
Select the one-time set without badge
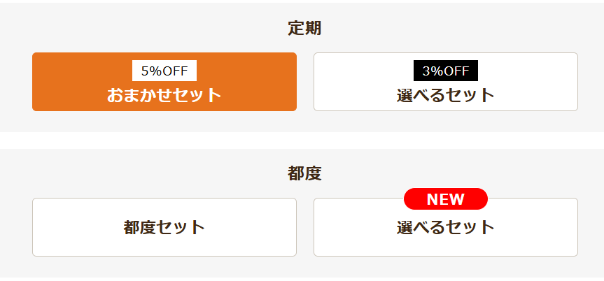click(164, 227)
